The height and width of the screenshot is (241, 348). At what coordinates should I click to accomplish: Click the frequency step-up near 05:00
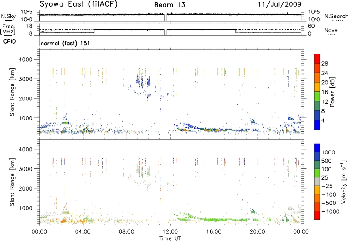[x=94, y=31]
